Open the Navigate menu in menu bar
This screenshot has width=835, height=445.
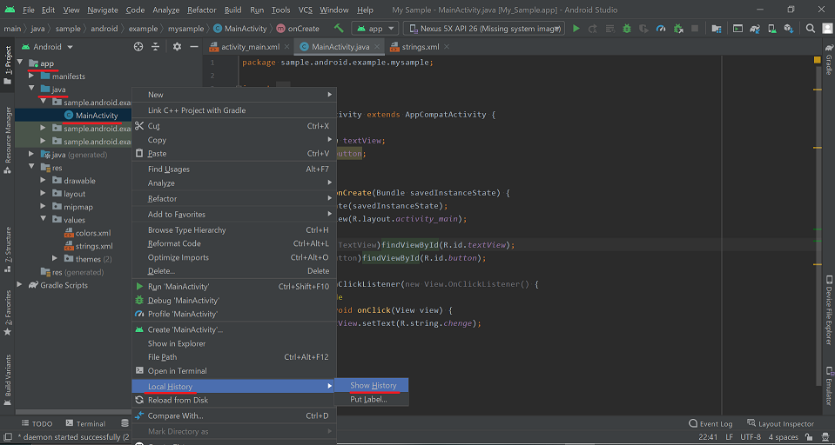104,10
